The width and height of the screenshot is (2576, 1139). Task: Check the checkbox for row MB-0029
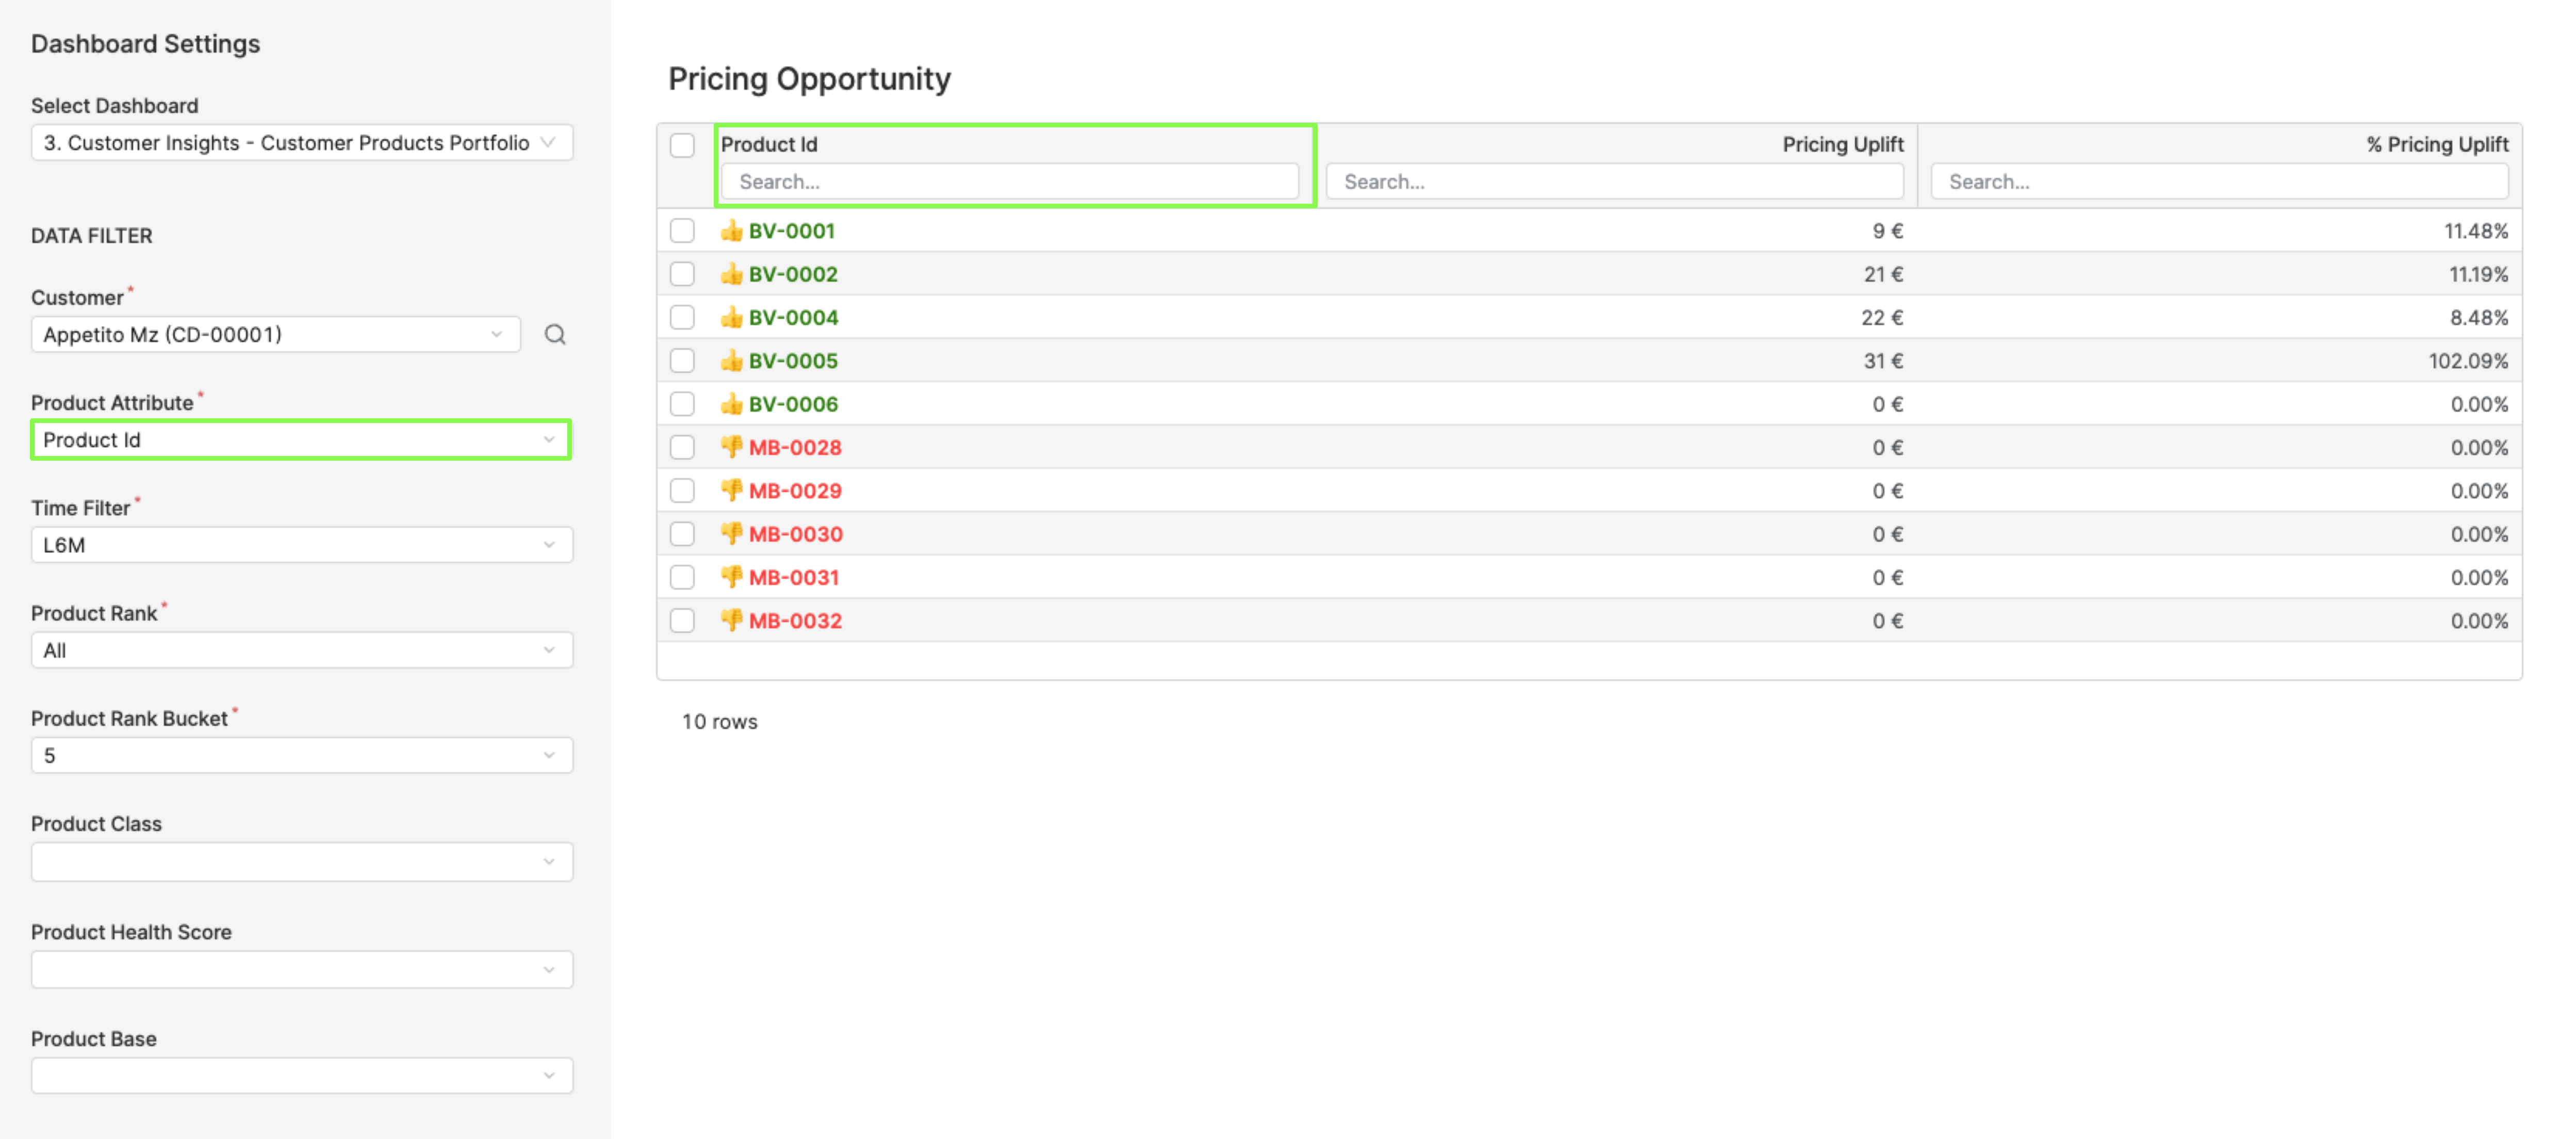coord(684,490)
